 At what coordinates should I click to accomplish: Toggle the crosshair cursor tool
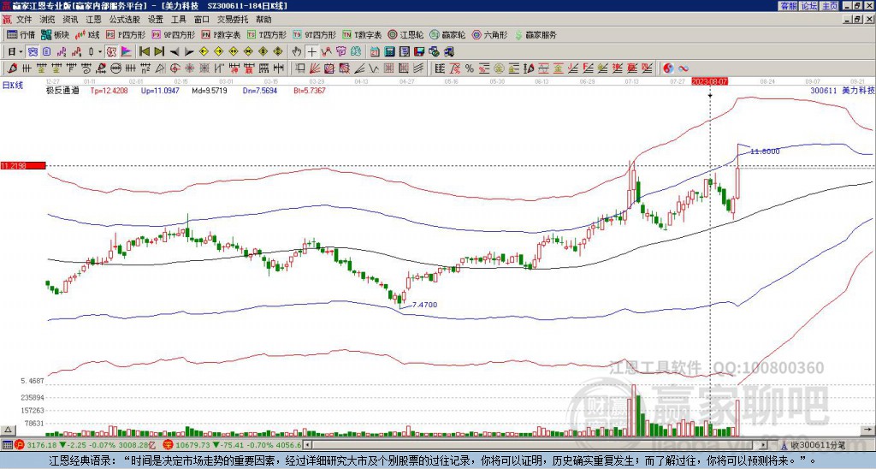[311, 52]
